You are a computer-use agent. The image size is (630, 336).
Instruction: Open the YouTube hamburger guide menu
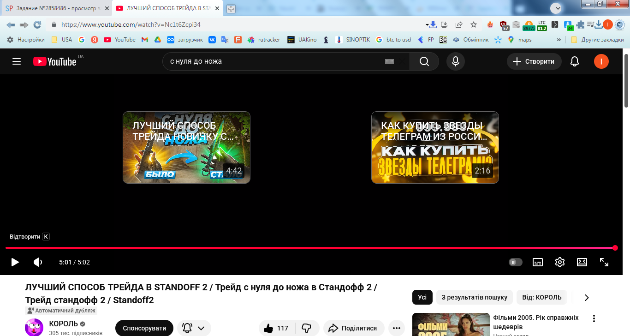[17, 61]
